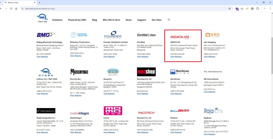Click the Macparts logo
Screen dimensions: 273x139
pyautogui.click(x=113, y=72)
